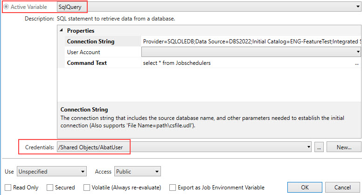Screen dimensions: 362x195
Task: Collapse the Properties section triangle
Action: (x=62, y=30)
